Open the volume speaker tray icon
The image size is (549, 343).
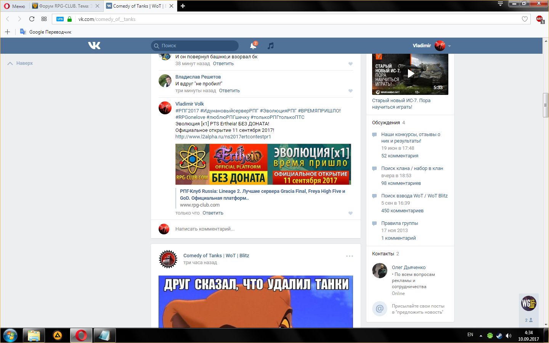509,336
